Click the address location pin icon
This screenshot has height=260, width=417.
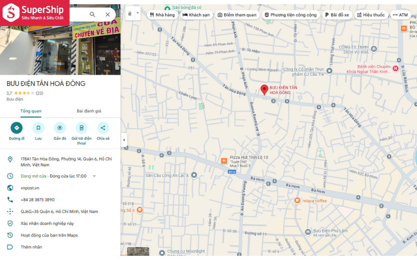10,160
